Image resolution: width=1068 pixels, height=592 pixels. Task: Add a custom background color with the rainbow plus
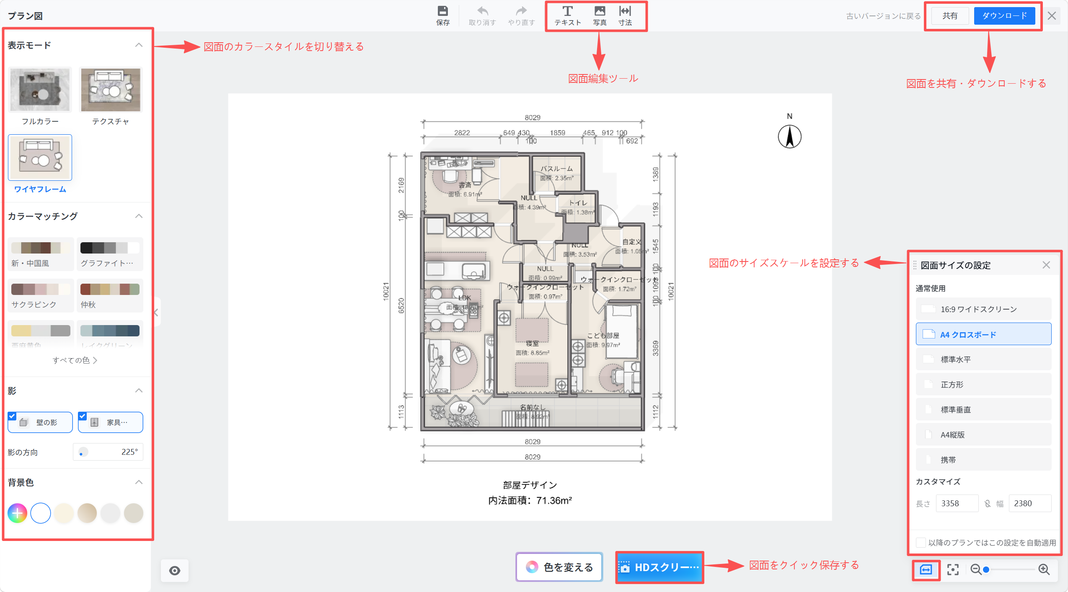(x=18, y=513)
